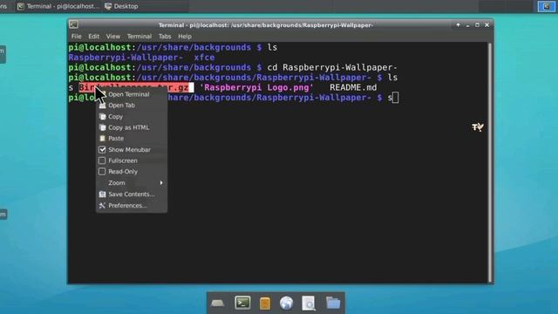Click the show desktop dock icon
Screen dimensions: 558x314
pyautogui.click(x=217, y=304)
